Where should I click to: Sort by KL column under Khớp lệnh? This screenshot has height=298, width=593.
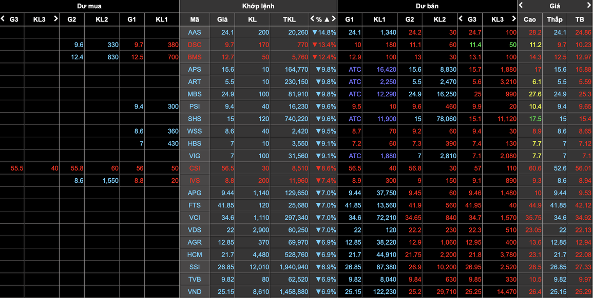coord(252,19)
